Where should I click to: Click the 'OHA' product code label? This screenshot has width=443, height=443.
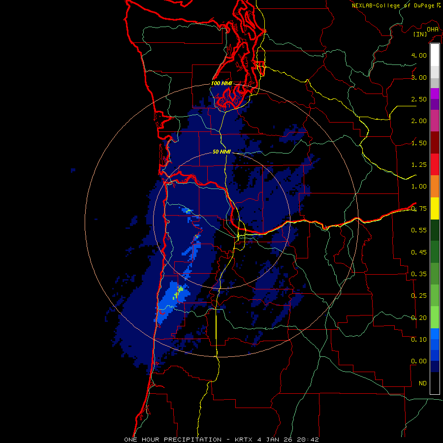(433, 30)
